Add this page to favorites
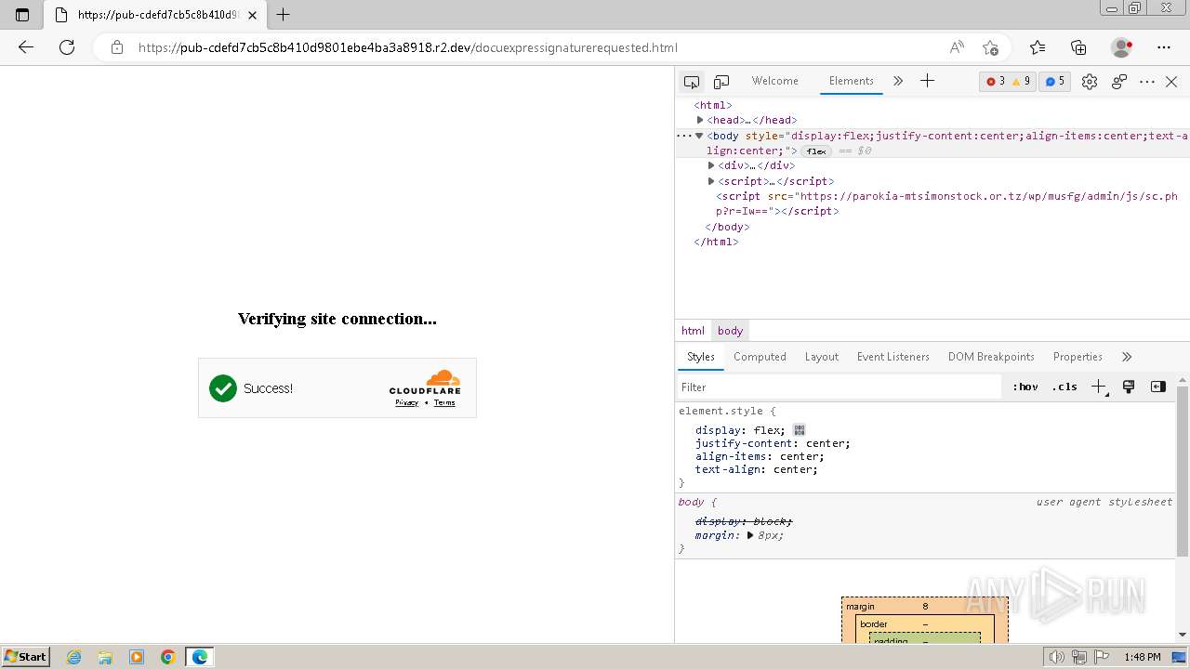 coord(990,47)
